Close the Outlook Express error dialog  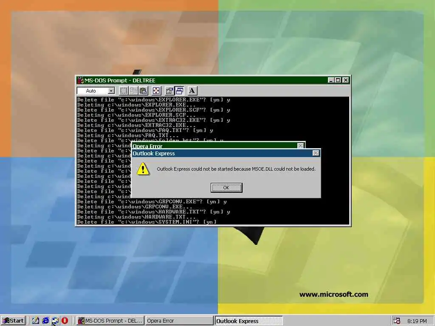click(x=316, y=153)
